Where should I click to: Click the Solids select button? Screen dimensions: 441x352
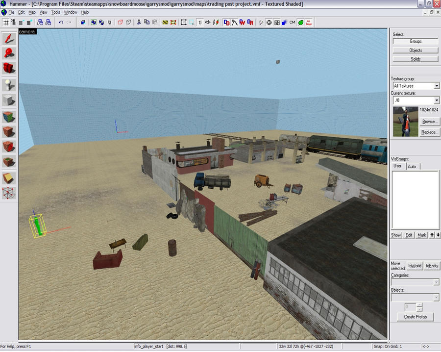pos(416,59)
